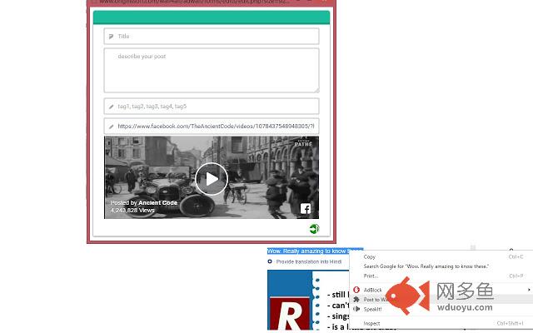
Task: Expand the AdBlock submenu arrow
Action: 529,290
